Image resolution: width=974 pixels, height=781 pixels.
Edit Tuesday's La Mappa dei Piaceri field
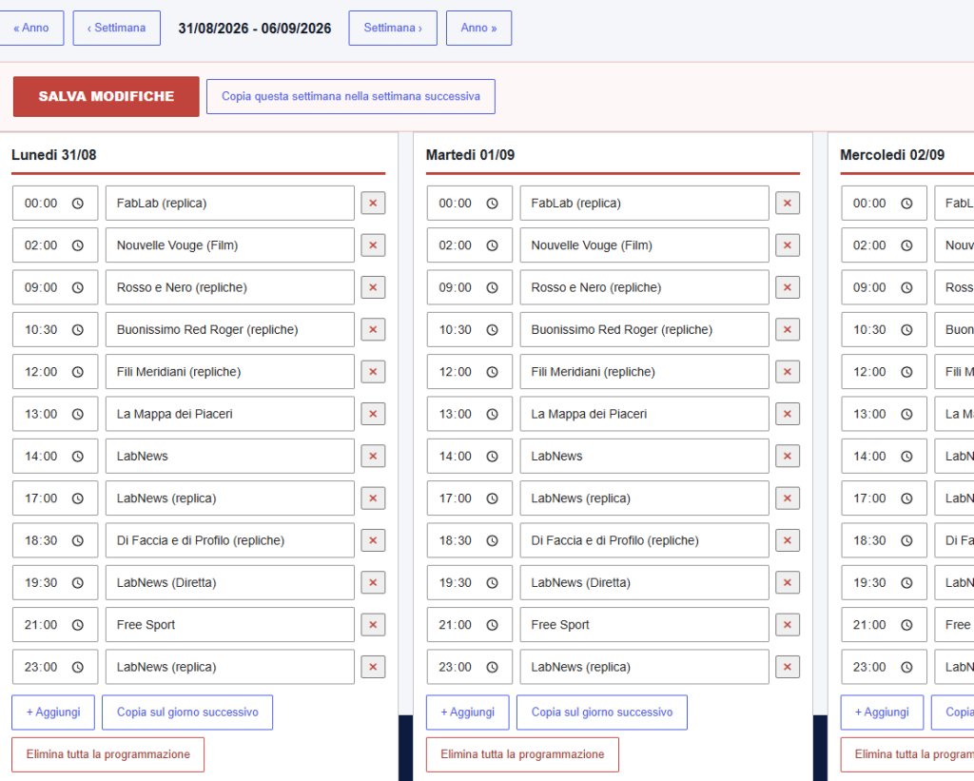click(644, 414)
